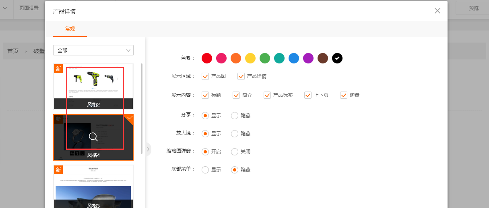Go to 首页 breadcrumb link

pos(13,51)
